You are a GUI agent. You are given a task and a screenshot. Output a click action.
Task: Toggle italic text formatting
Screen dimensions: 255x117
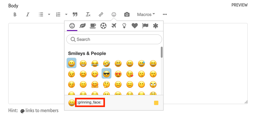pos(28,15)
